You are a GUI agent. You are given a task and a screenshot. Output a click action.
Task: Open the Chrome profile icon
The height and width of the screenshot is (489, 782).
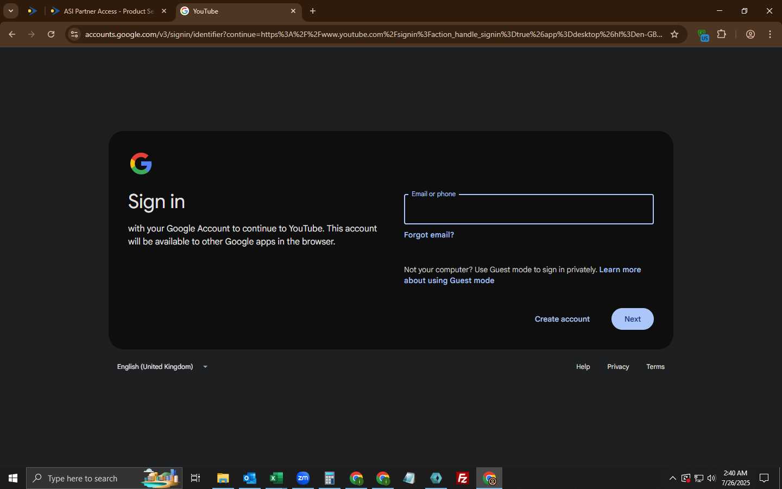751,34
